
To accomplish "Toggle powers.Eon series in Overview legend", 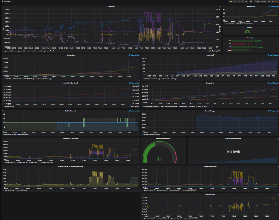I will pos(21,51).
